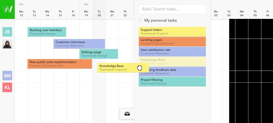Viewport: 273px width, 123px height.
Task: Click the We 21 date header
Action: tap(112, 13)
